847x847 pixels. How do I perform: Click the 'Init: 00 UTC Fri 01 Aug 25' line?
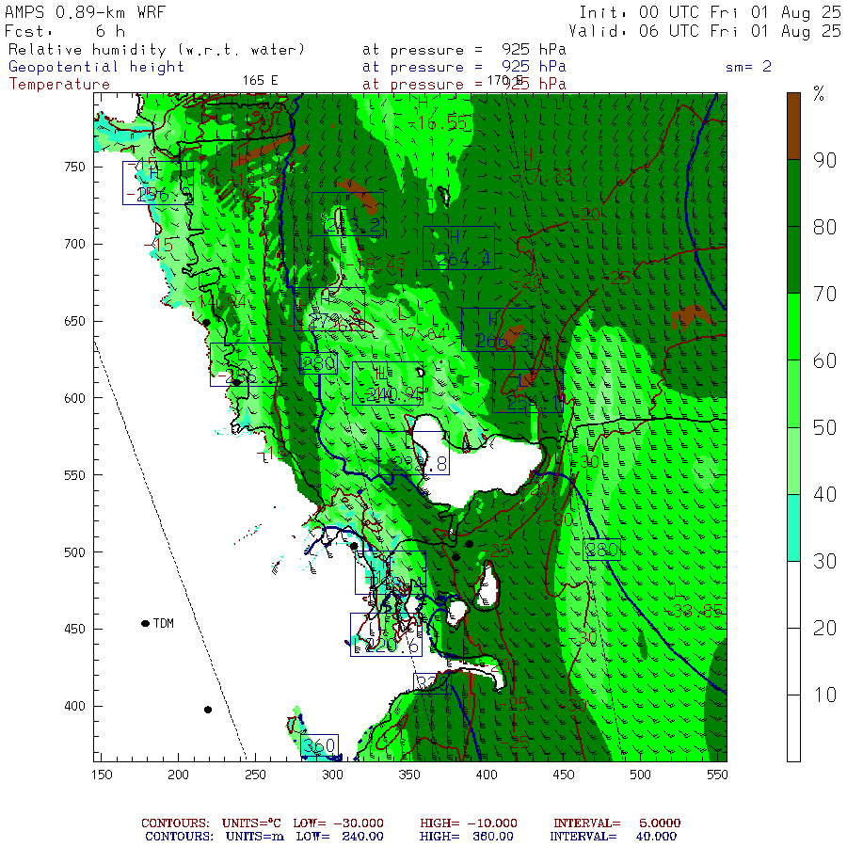710,12
